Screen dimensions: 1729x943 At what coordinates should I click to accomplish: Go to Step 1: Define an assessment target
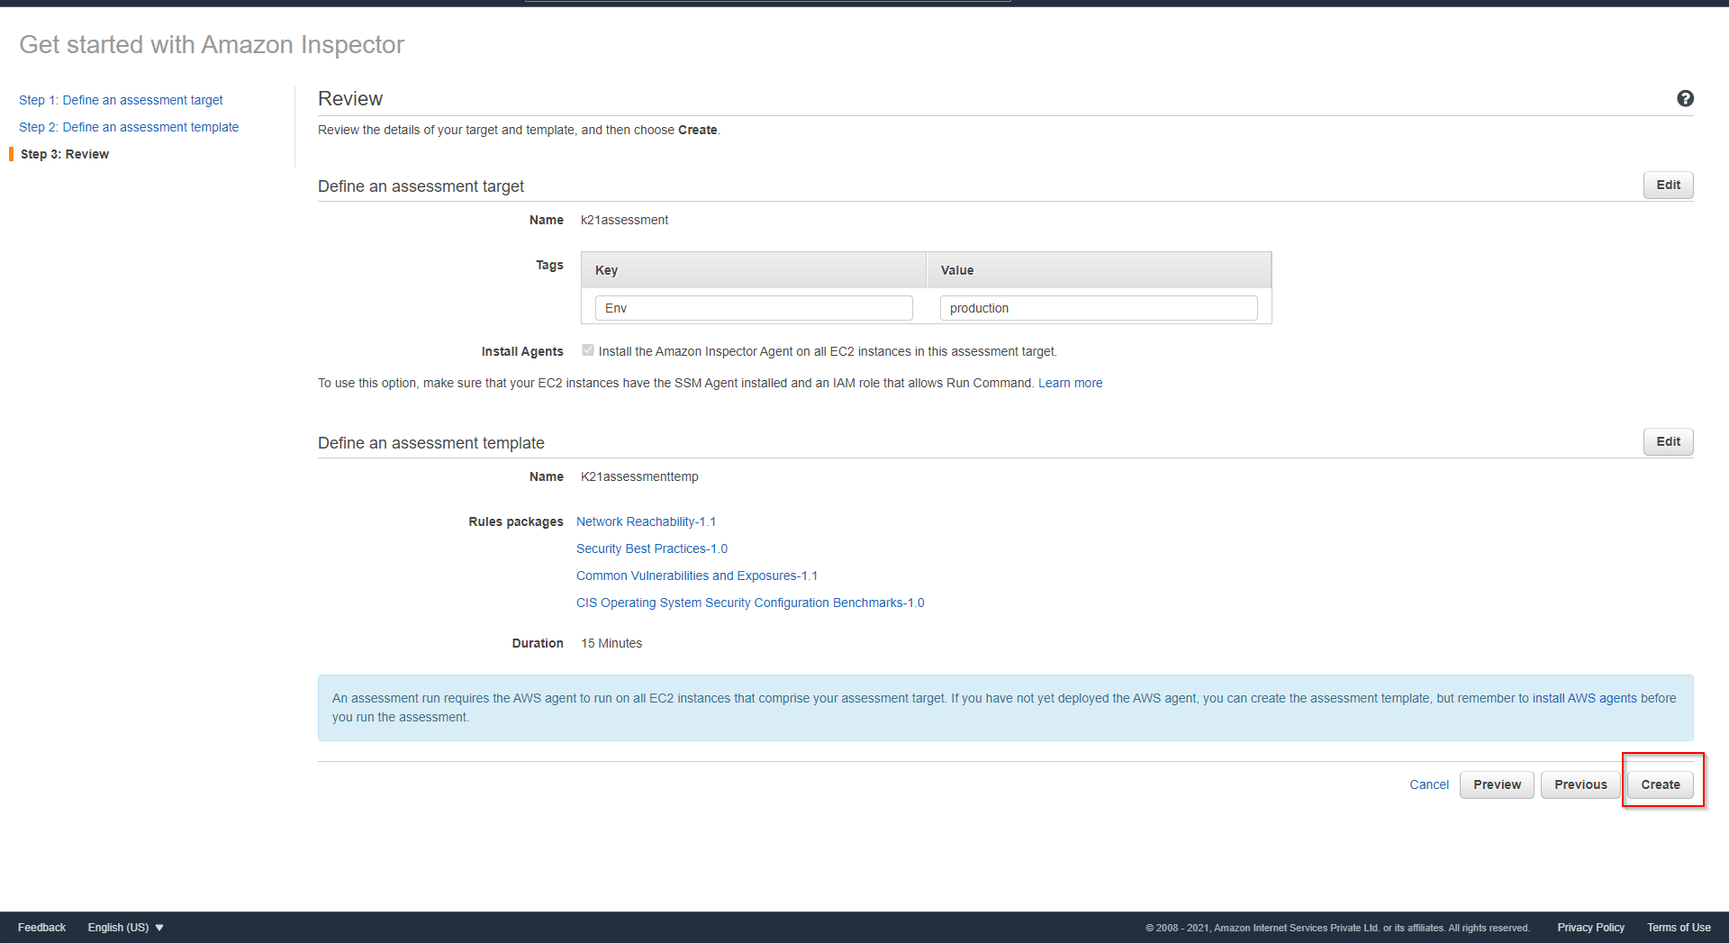point(121,100)
